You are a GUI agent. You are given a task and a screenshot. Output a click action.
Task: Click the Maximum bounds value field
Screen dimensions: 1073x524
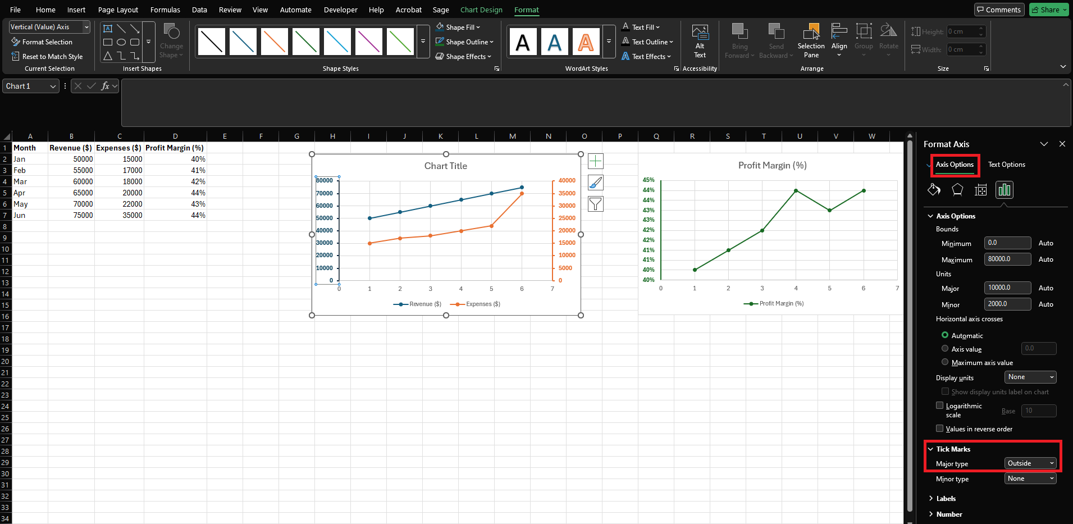(1007, 259)
